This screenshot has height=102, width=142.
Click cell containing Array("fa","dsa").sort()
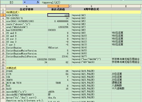27,98
